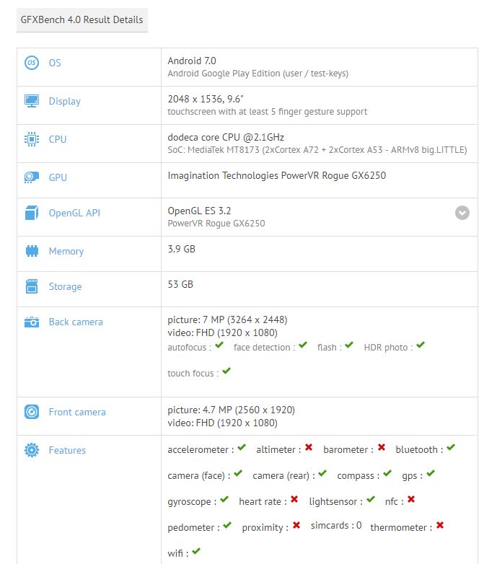Click the OS icon in the first row
497x564 pixels.
point(32,63)
